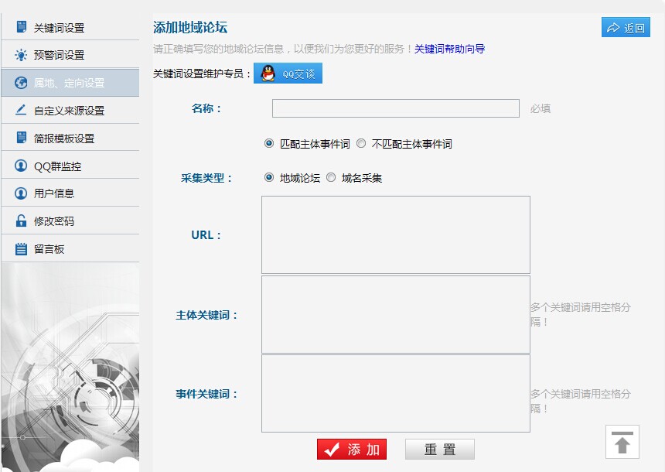Click the 留言板 notepad icon

pyautogui.click(x=21, y=249)
